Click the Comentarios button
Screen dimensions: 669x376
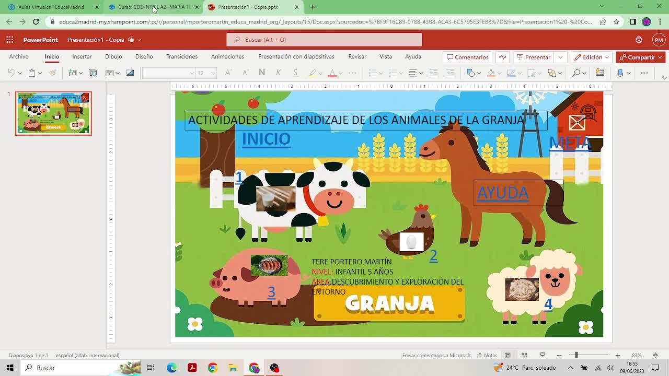click(x=467, y=57)
